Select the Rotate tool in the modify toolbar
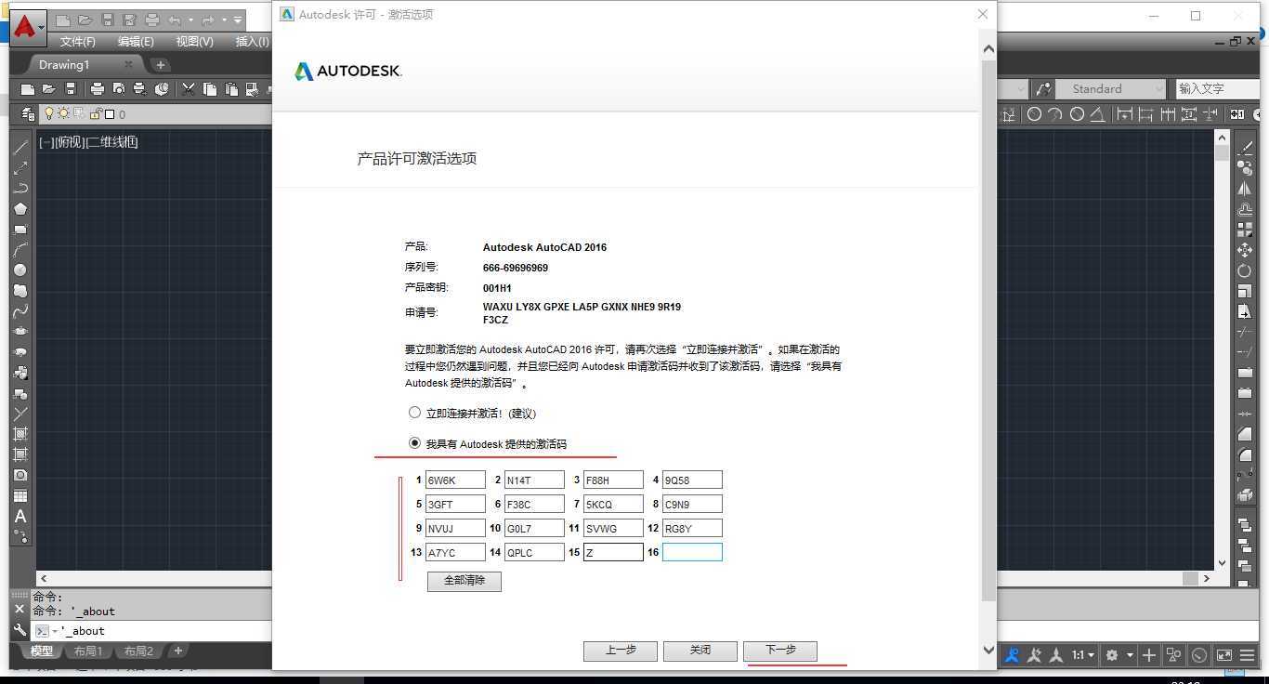This screenshot has height=684, width=1269. coord(1245,270)
